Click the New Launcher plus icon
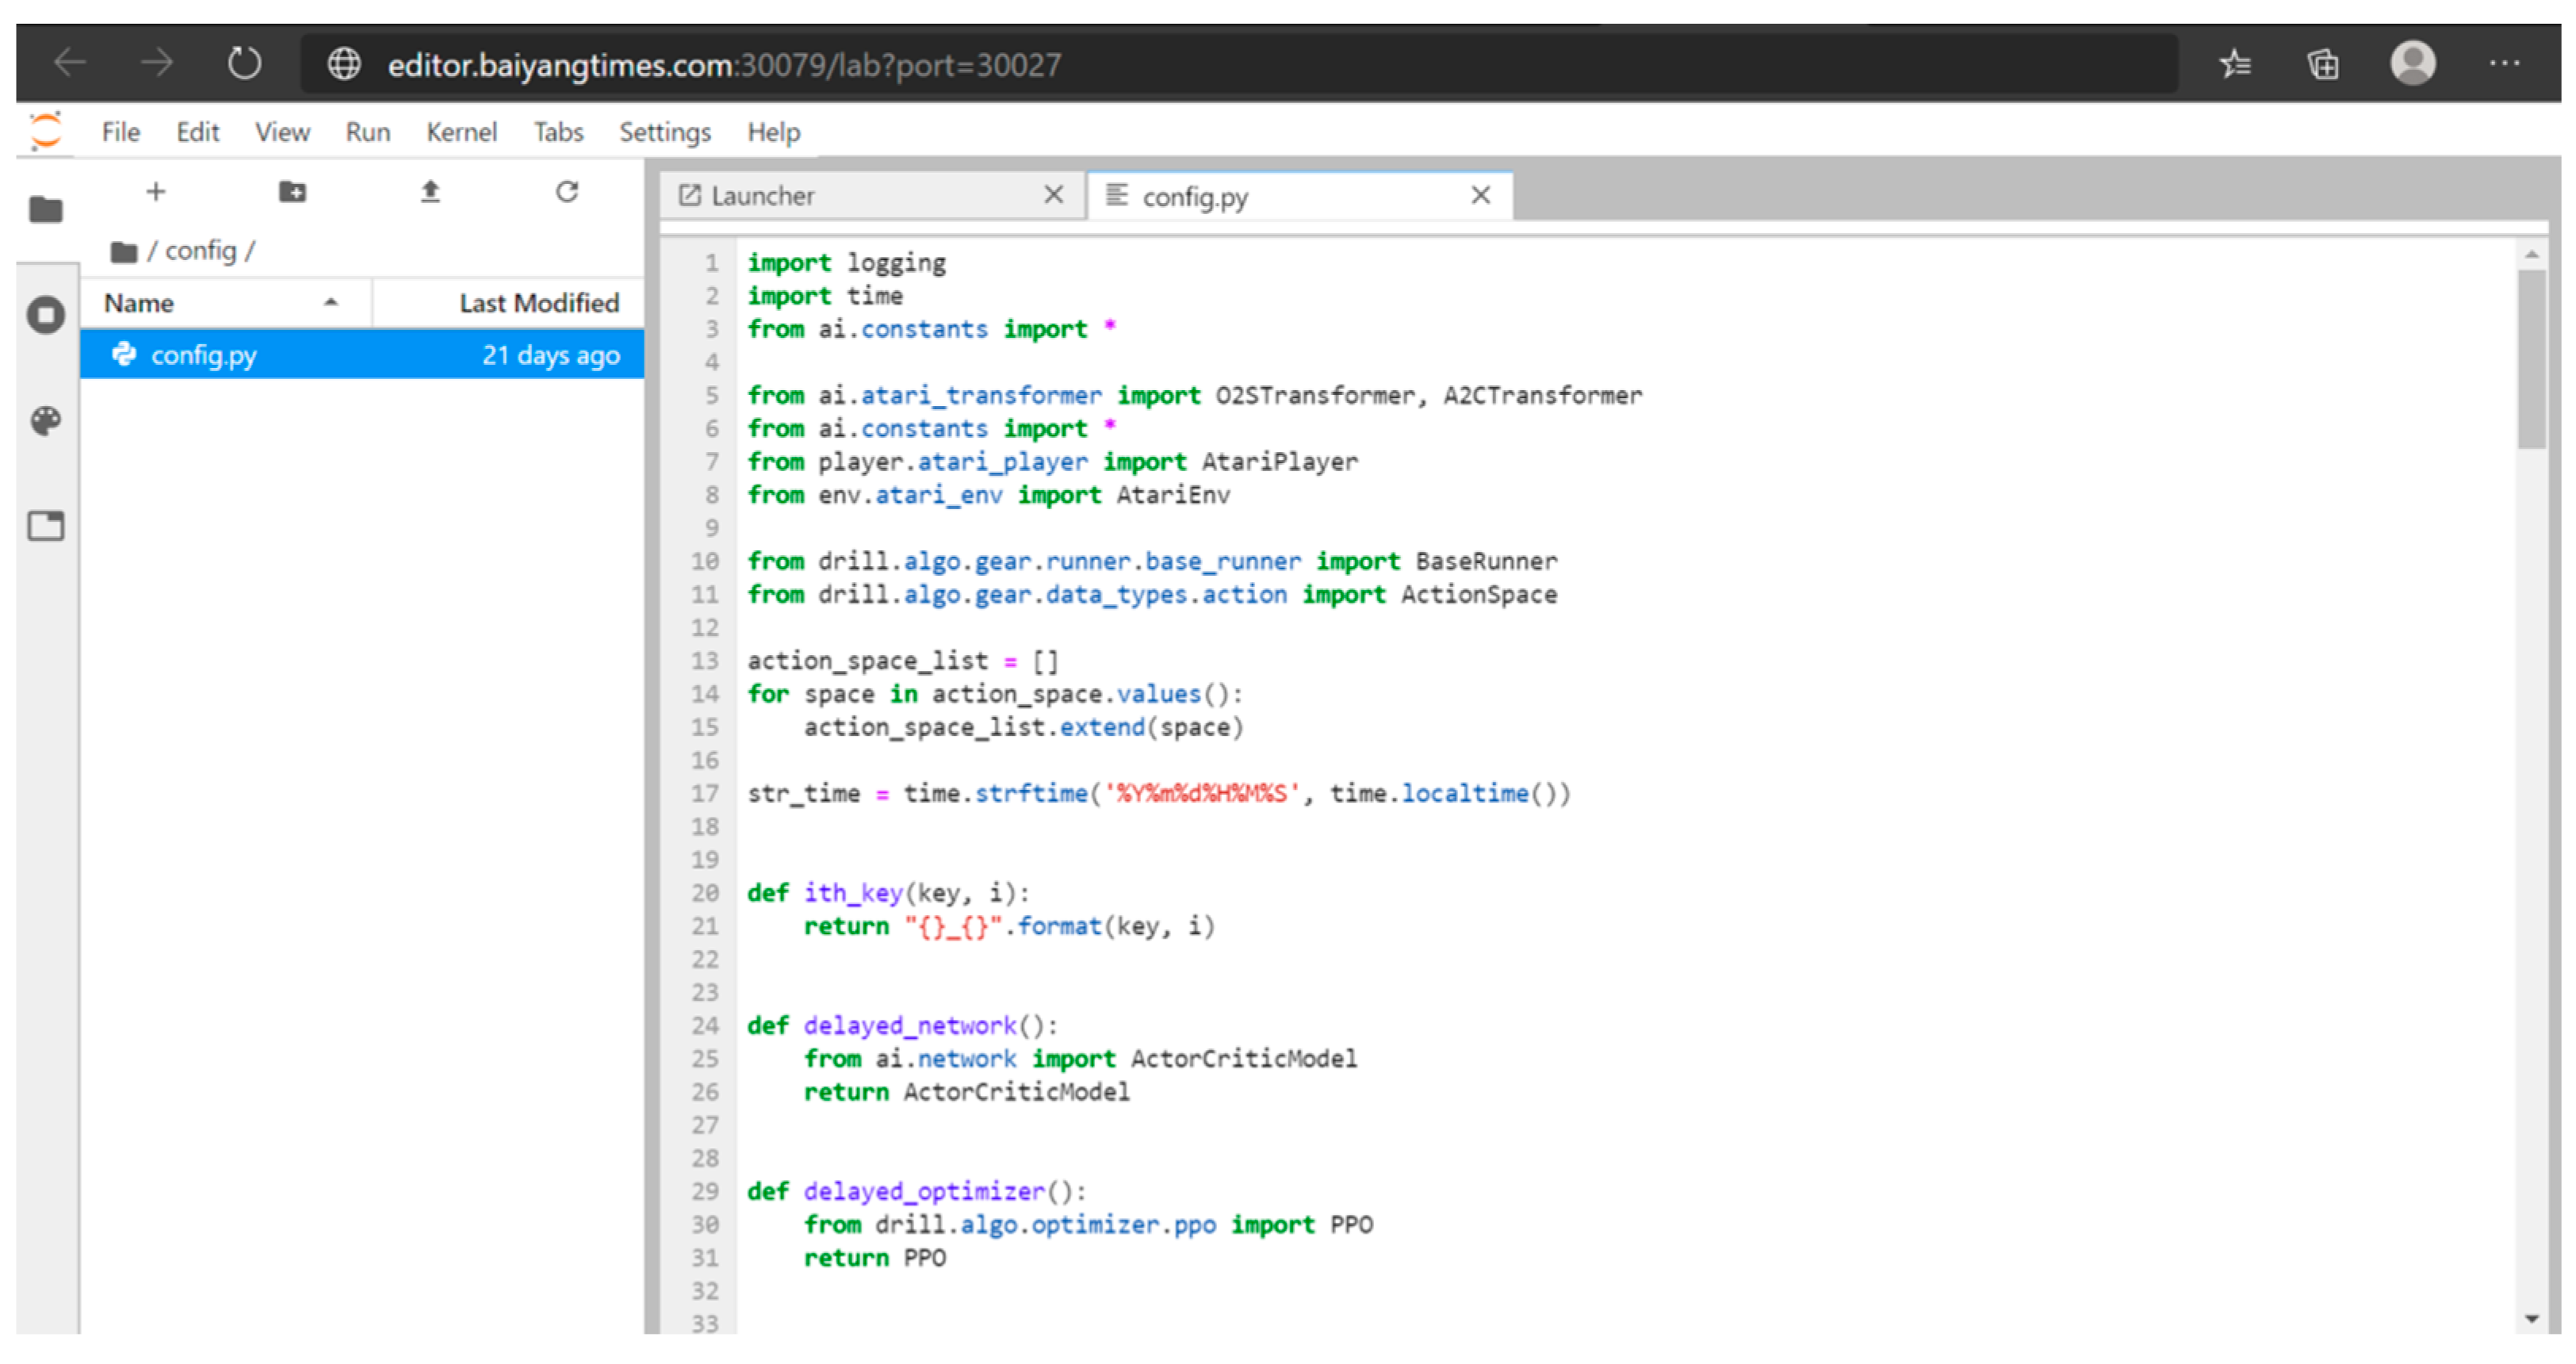Screen dimensions: 2576x1364 (155, 192)
